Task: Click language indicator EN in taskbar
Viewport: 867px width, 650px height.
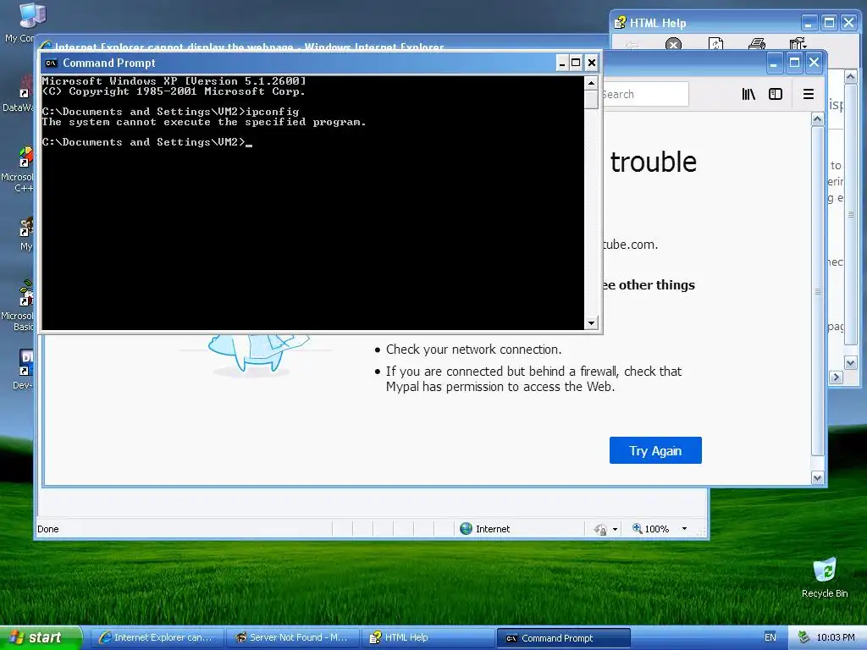Action: 770,638
